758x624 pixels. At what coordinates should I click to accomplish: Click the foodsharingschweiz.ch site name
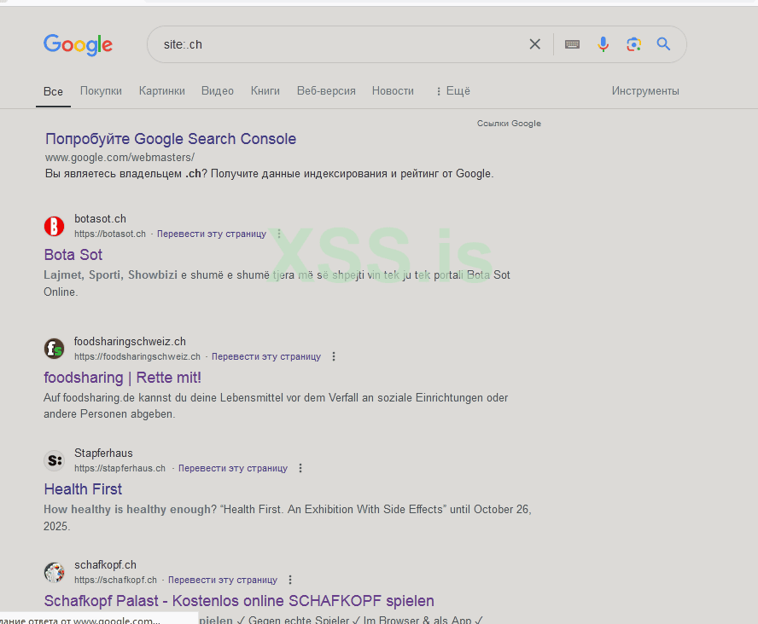(130, 342)
